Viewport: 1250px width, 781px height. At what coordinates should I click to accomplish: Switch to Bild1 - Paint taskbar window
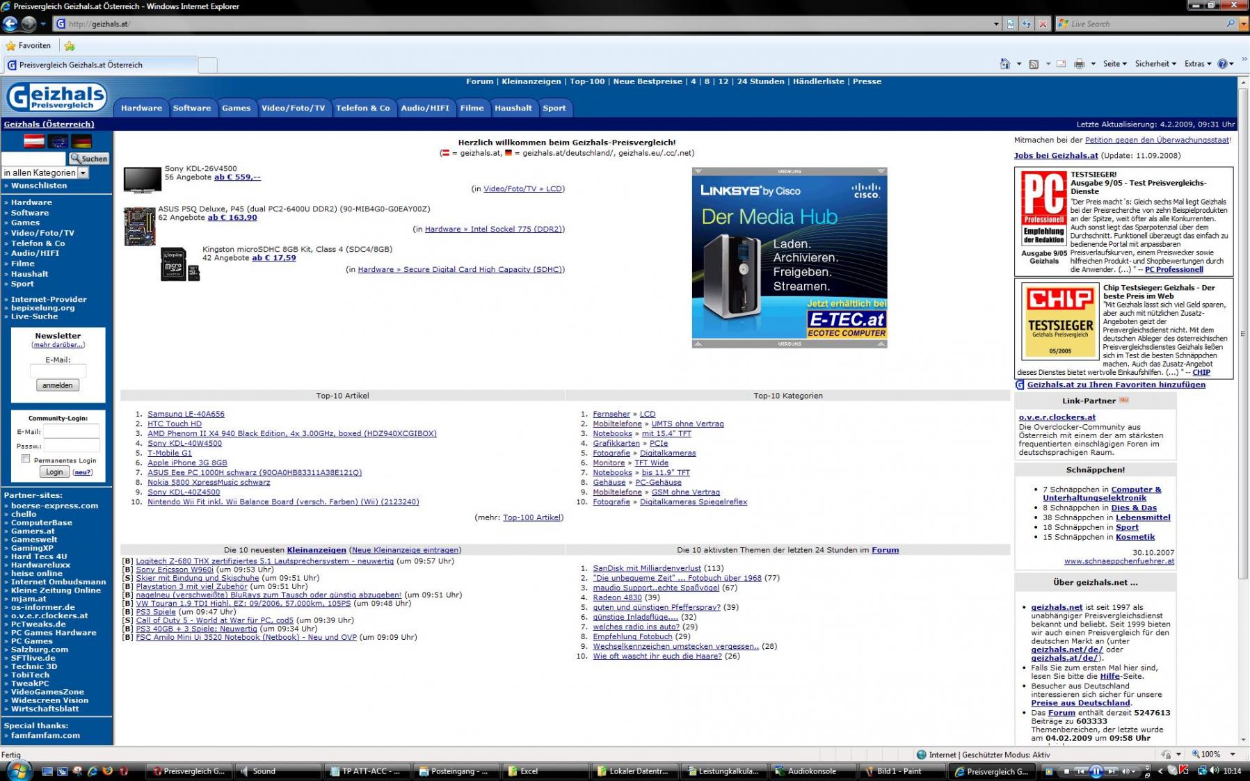pos(902,771)
